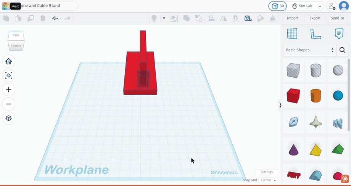This screenshot has height=186, width=351.
Task: Select the red Text shape
Action: pos(293,175)
